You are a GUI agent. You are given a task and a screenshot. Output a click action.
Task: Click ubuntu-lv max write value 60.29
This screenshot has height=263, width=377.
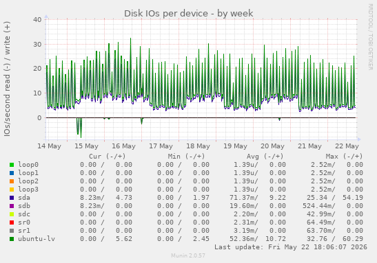[x=353, y=239]
